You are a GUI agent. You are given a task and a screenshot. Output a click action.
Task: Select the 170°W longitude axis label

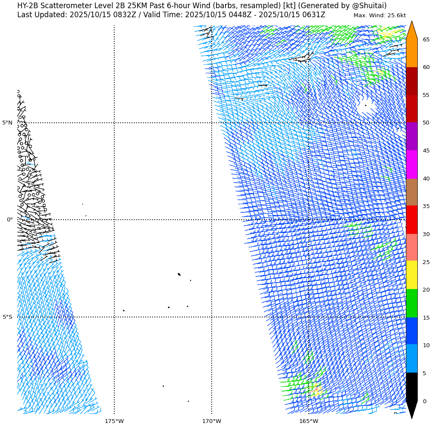pyautogui.click(x=212, y=421)
